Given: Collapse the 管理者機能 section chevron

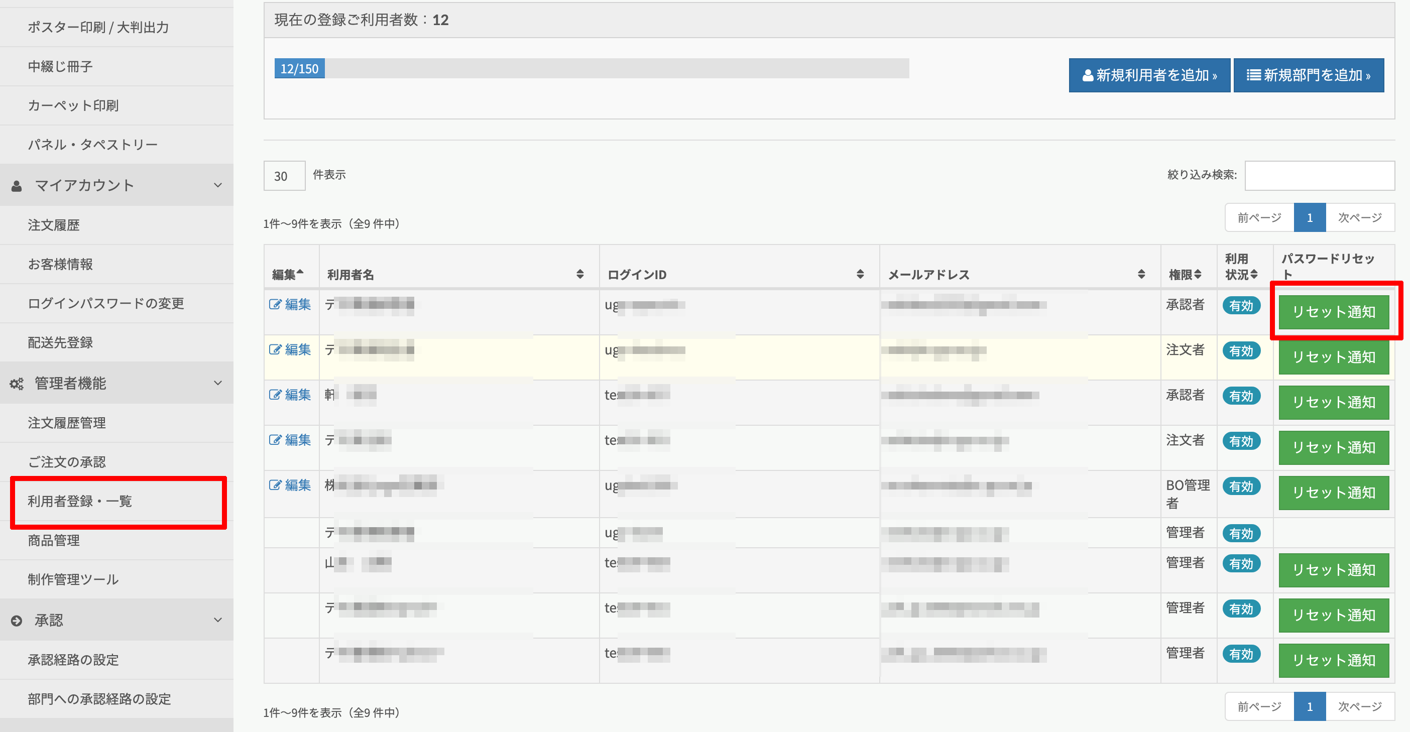Looking at the screenshot, I should (x=218, y=383).
